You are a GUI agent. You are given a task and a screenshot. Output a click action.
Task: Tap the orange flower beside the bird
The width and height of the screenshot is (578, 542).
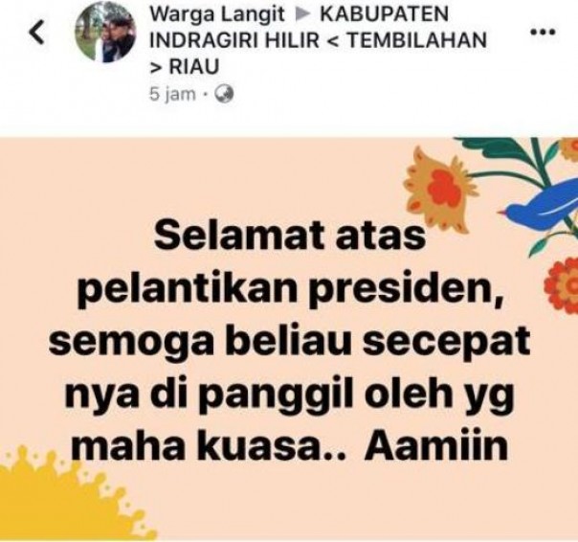tap(440, 188)
